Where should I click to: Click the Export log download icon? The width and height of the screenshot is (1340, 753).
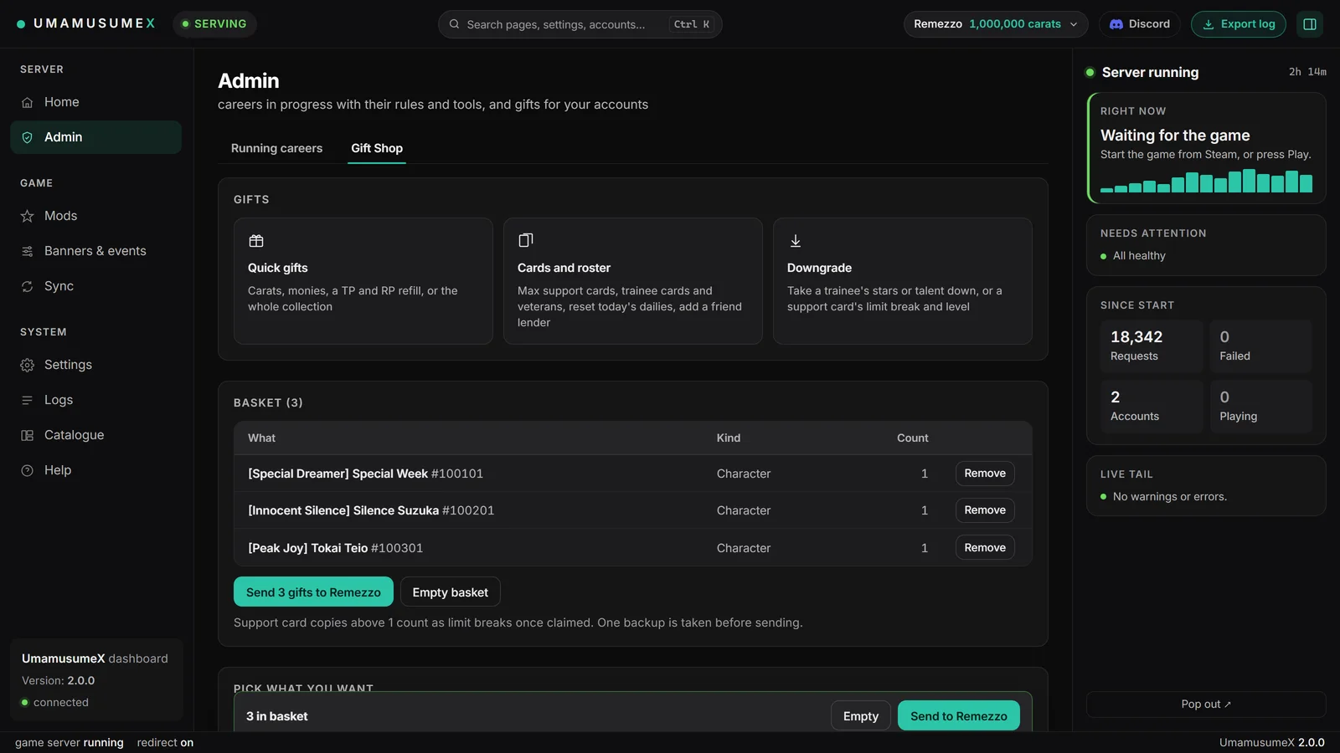pos(1209,24)
